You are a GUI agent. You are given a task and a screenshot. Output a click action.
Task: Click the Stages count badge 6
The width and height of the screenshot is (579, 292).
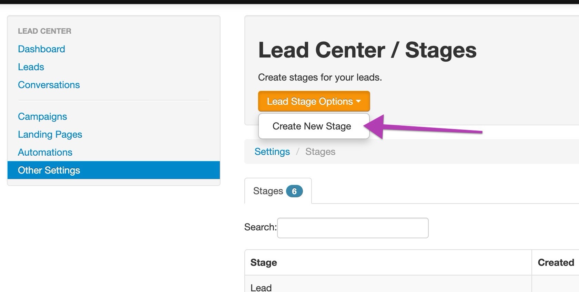click(294, 191)
